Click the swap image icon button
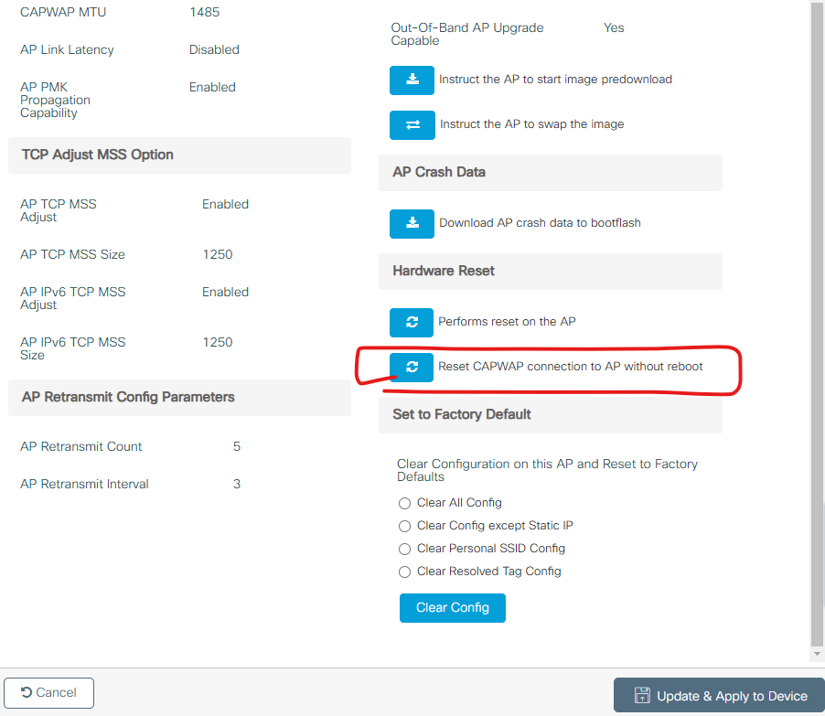This screenshot has width=825, height=716. [x=412, y=124]
